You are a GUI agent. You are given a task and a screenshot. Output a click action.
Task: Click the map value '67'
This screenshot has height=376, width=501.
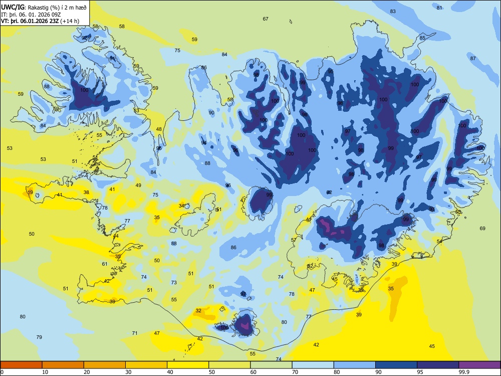tap(266, 19)
